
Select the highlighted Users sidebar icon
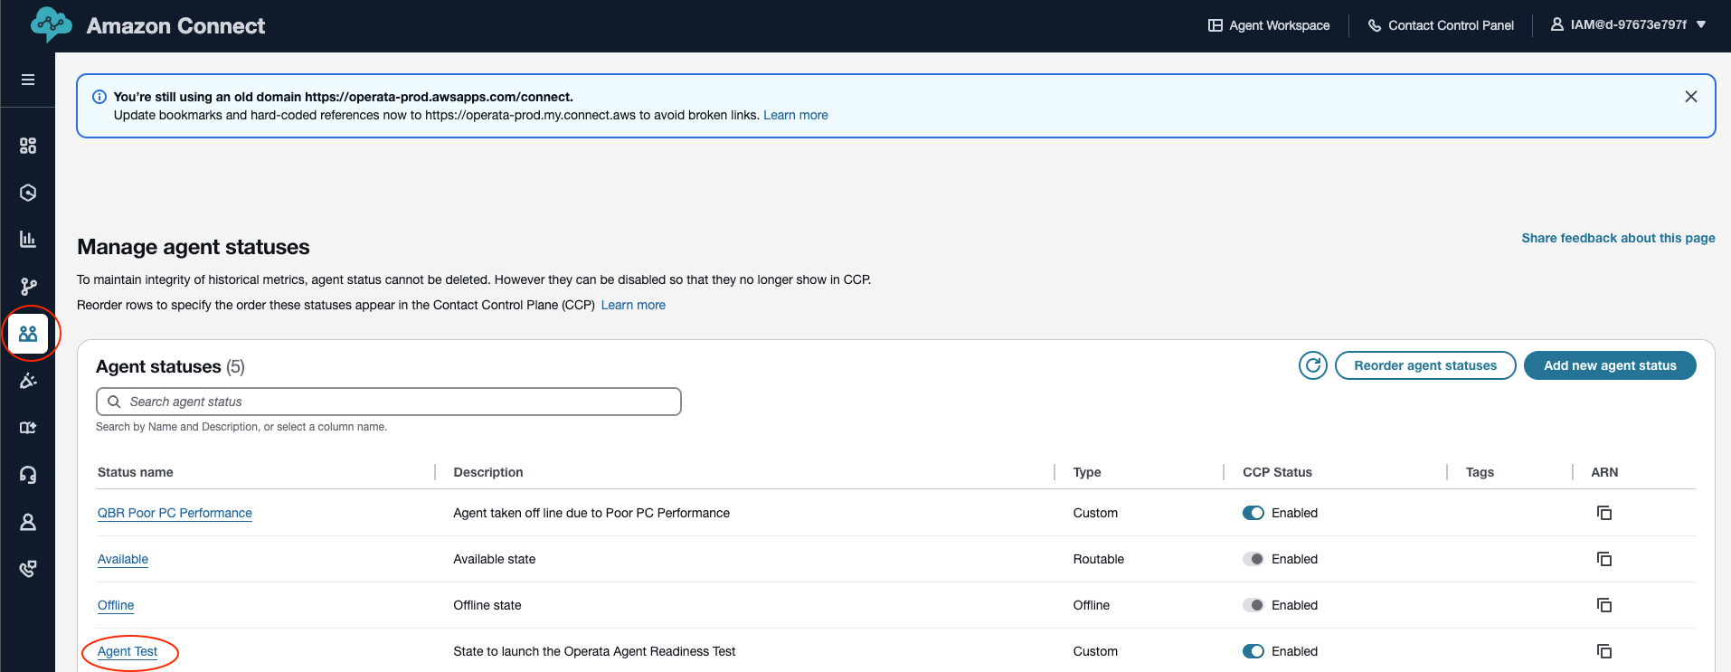pyautogui.click(x=28, y=334)
